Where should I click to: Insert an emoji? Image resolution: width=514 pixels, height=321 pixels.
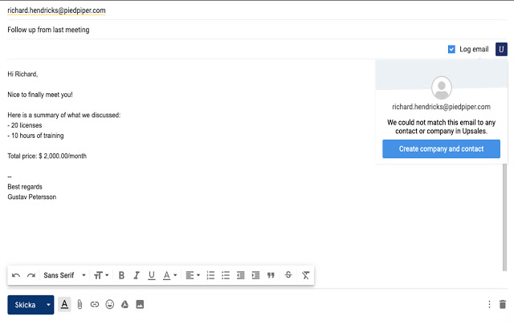coord(110,305)
